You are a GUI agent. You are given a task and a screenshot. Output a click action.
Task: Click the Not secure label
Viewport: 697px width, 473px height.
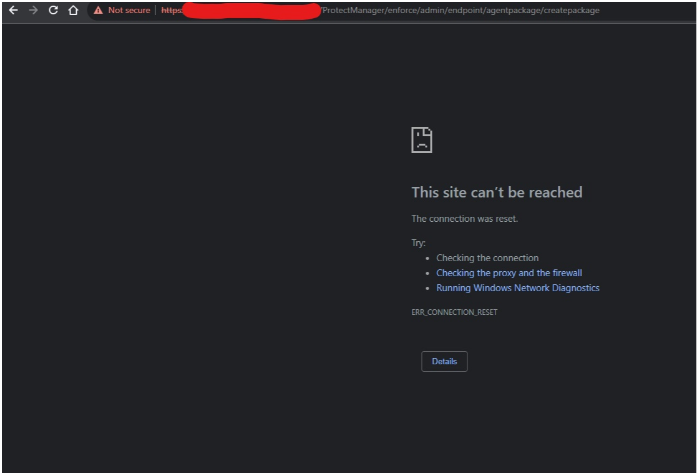click(x=129, y=10)
